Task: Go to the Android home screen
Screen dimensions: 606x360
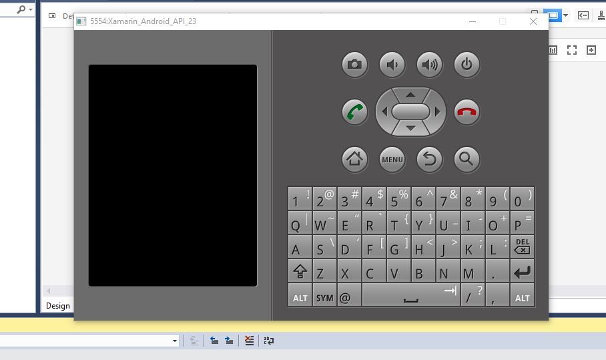Action: pyautogui.click(x=354, y=159)
